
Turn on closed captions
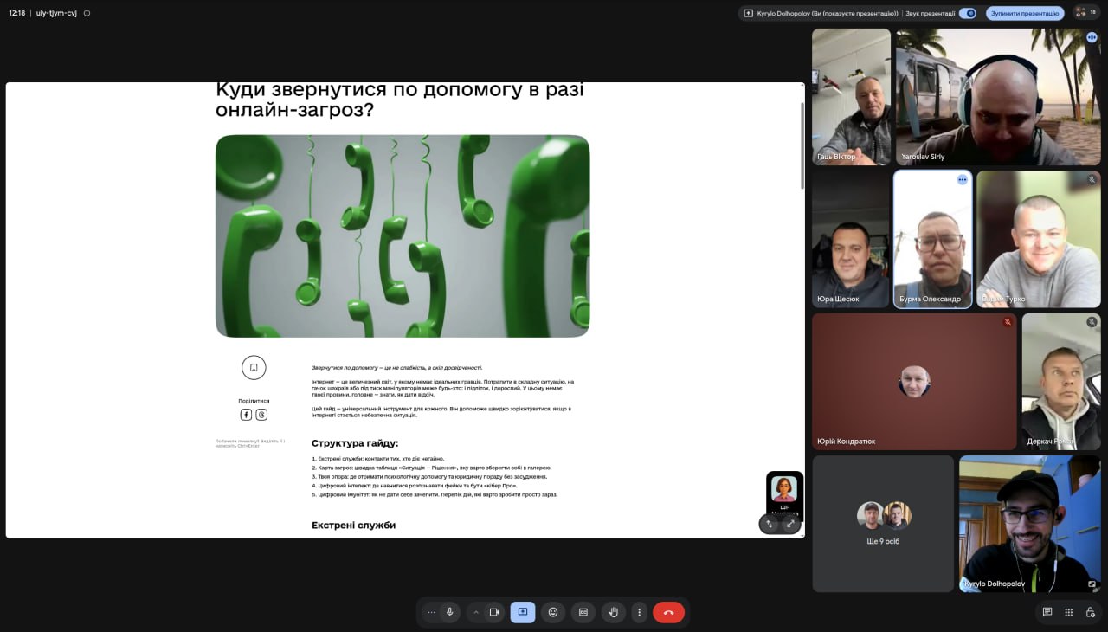coord(583,612)
